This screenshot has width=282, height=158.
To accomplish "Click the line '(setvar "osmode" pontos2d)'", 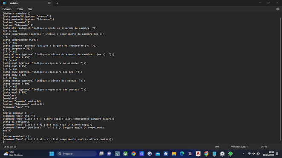I will [x=22, y=102].
